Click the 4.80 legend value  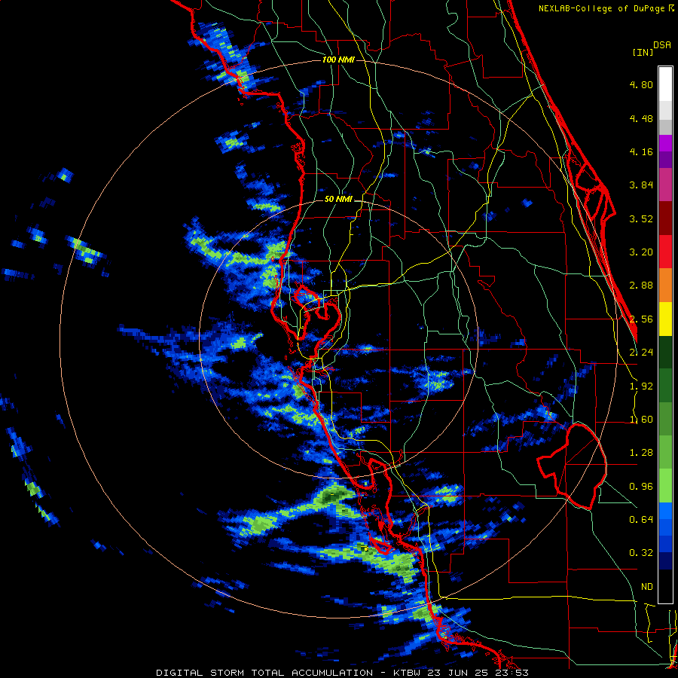click(641, 84)
